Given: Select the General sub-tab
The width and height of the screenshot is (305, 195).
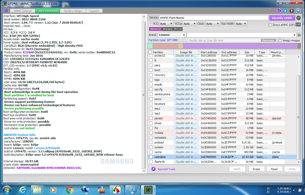Looking at the screenshot, I should coord(155,29).
